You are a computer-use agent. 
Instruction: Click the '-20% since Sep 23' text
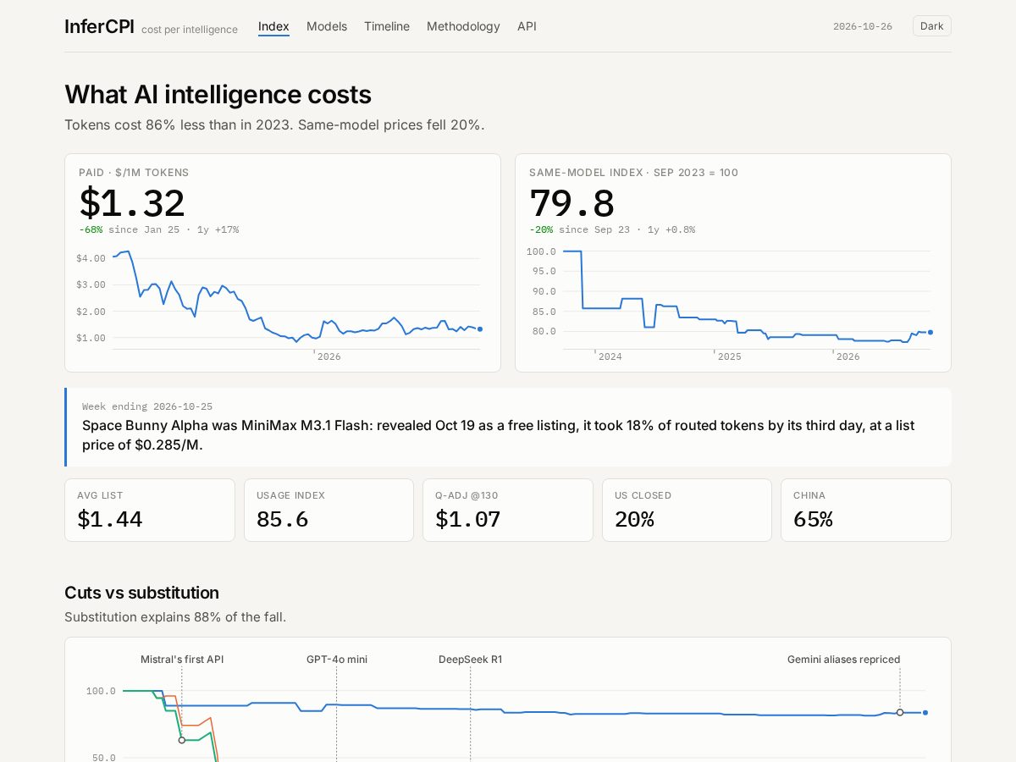580,229
